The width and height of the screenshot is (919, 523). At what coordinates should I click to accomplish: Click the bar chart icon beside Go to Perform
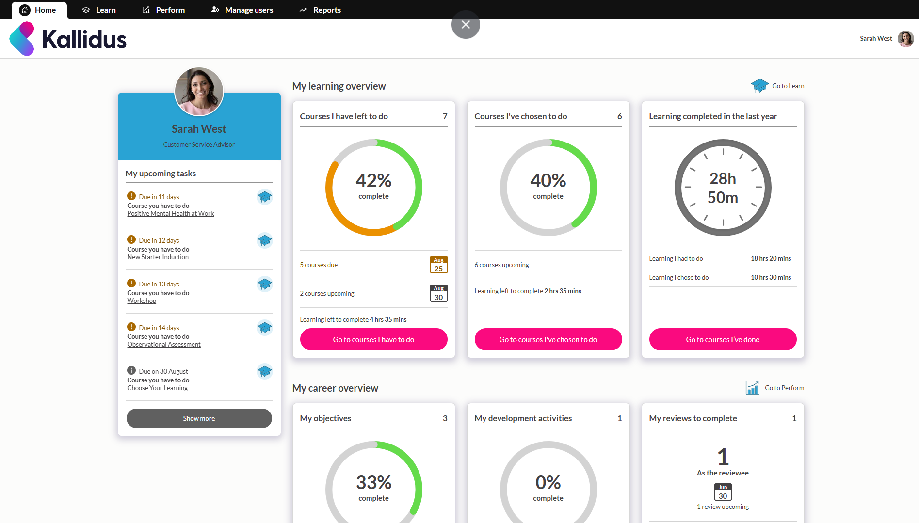752,388
